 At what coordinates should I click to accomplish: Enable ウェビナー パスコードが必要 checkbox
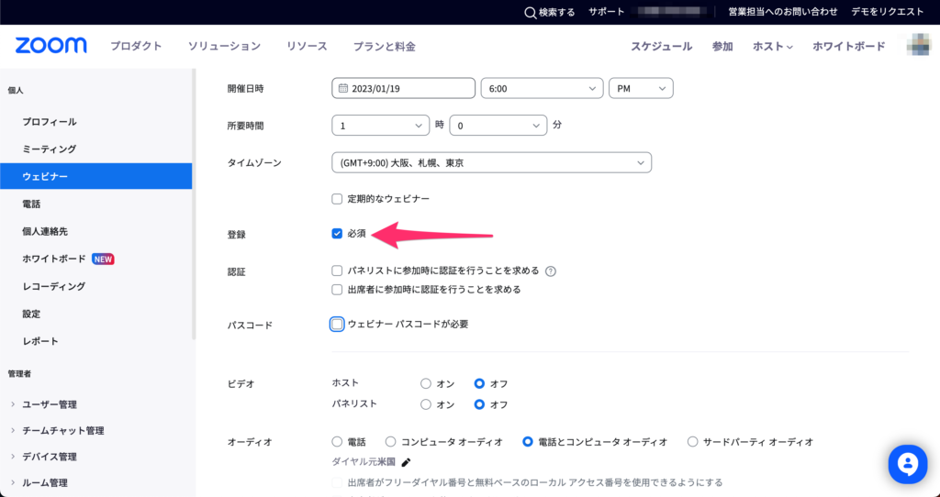[x=337, y=325]
